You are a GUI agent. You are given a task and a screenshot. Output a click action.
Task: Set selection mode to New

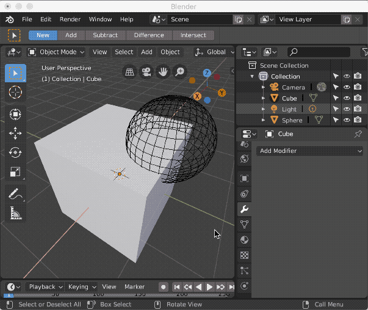click(43, 35)
